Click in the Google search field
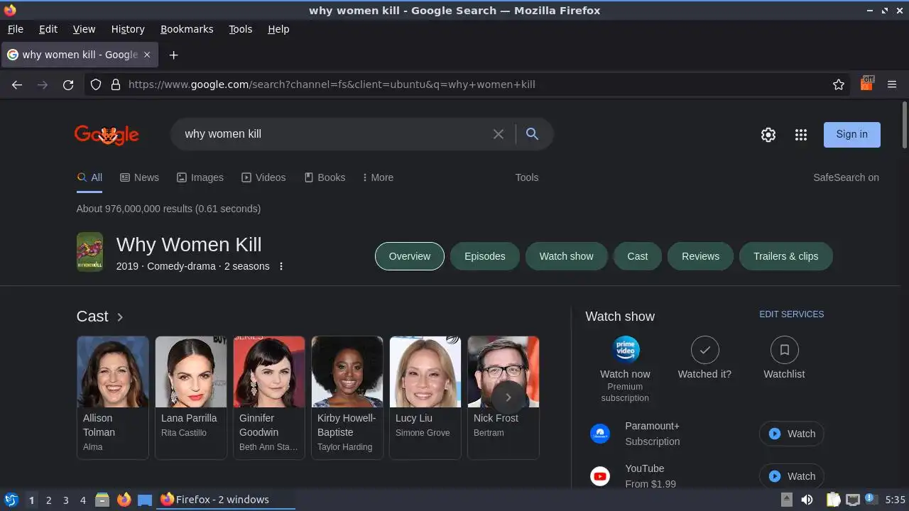This screenshot has height=511, width=909. pyautogui.click(x=334, y=134)
